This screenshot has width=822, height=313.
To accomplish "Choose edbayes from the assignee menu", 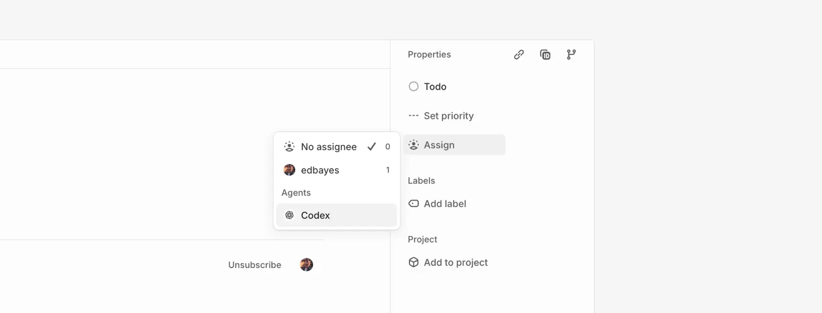I will click(320, 170).
